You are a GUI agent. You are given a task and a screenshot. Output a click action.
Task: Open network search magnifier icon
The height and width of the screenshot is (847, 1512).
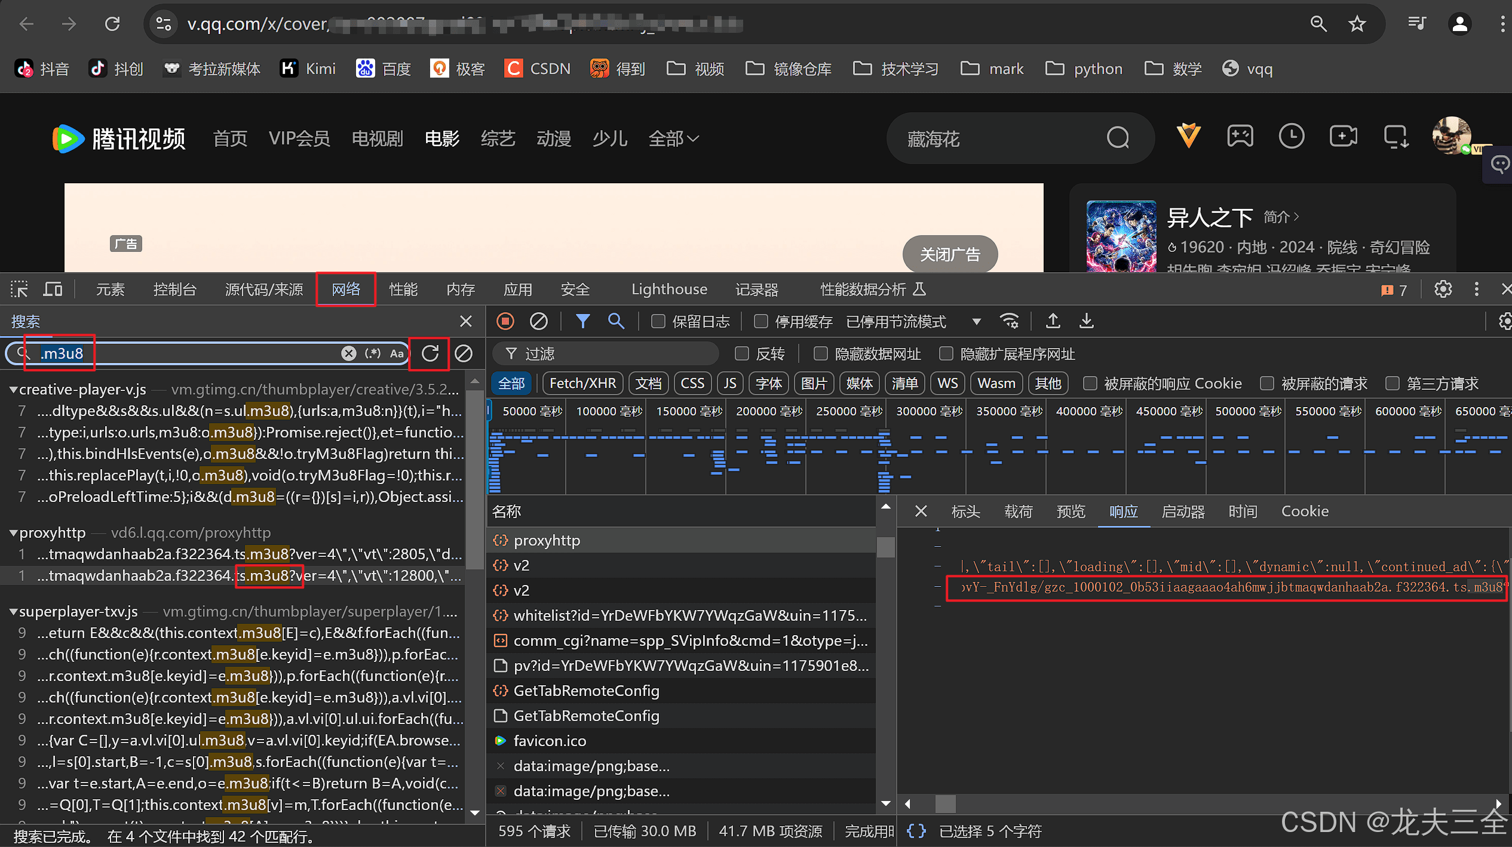pos(616,321)
